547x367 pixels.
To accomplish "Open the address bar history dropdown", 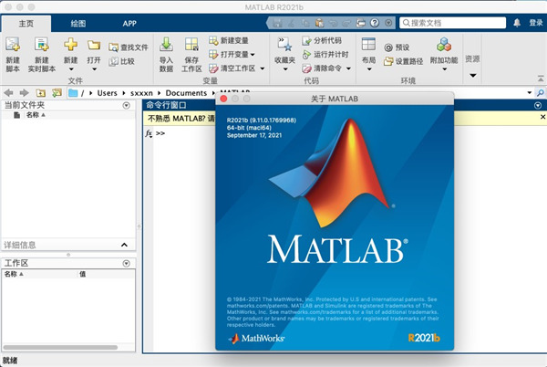I will (x=529, y=93).
